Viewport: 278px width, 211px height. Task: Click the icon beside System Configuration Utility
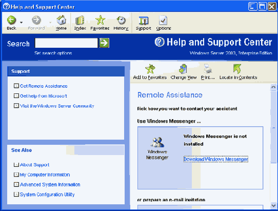point(16,195)
